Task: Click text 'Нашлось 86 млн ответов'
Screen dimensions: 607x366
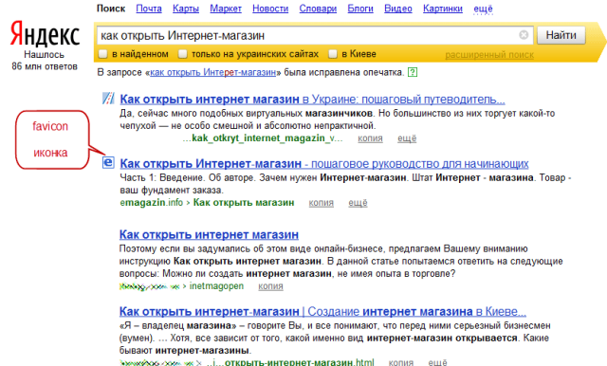Action: click(45, 61)
